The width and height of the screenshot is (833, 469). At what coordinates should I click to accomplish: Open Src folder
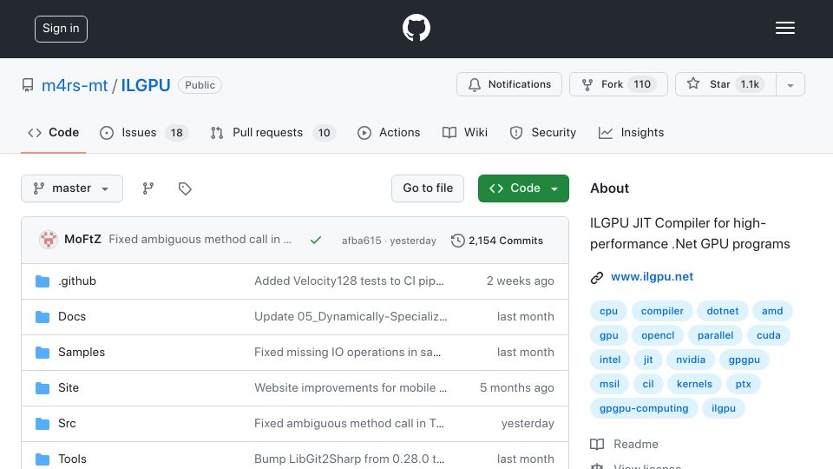pyautogui.click(x=67, y=423)
